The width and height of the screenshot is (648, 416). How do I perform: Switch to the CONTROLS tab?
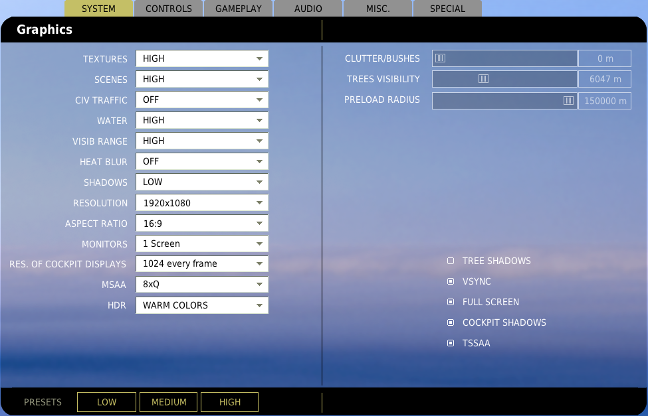coord(169,8)
